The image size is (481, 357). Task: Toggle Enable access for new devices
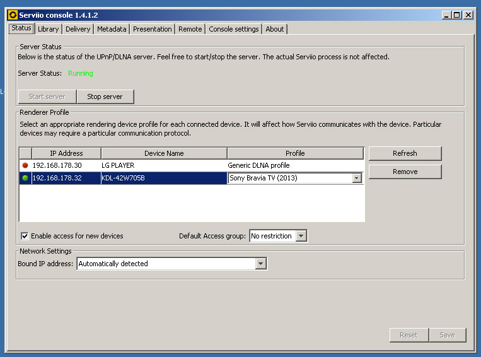[25, 236]
